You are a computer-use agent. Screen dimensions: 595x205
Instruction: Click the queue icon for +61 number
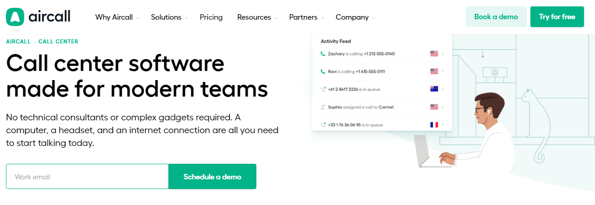(x=323, y=89)
